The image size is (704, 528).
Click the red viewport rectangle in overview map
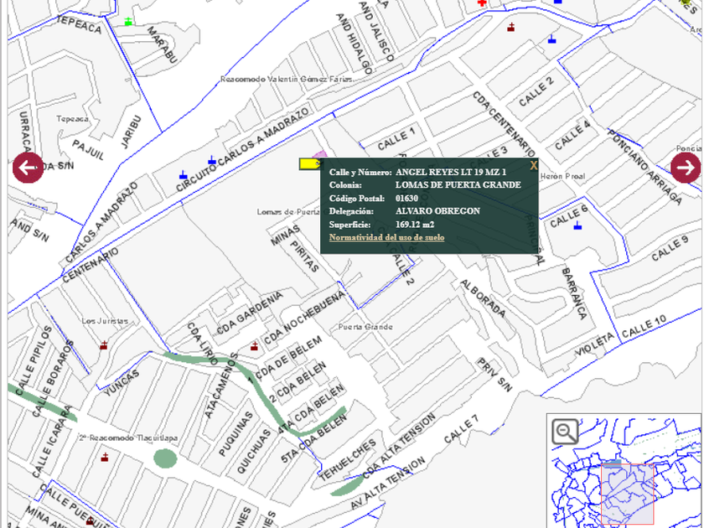click(x=627, y=494)
